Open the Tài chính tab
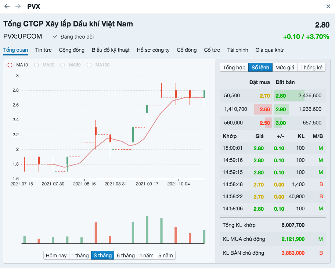Image resolution: width=335 pixels, height=268 pixels. point(238,50)
